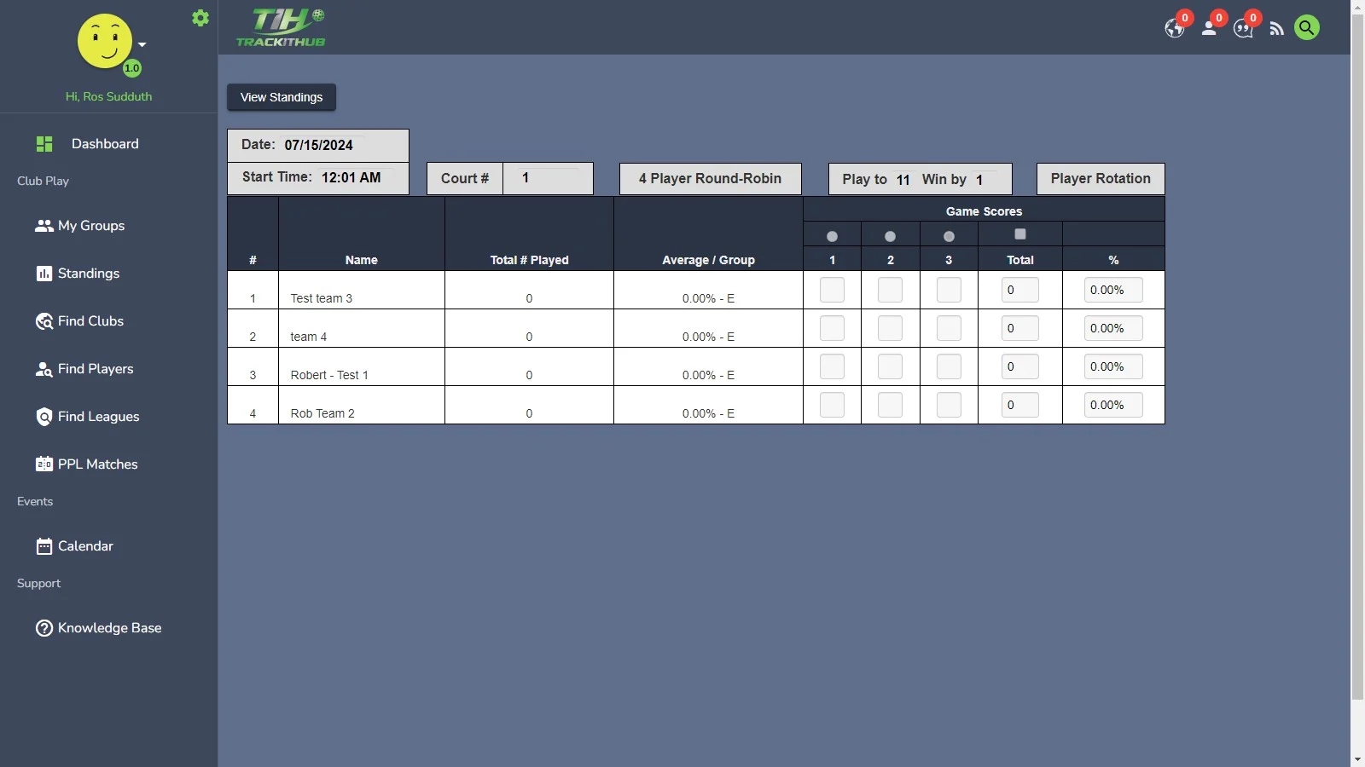The image size is (1365, 767).
Task: Click game 1 score box for Test team 3
Action: point(832,290)
